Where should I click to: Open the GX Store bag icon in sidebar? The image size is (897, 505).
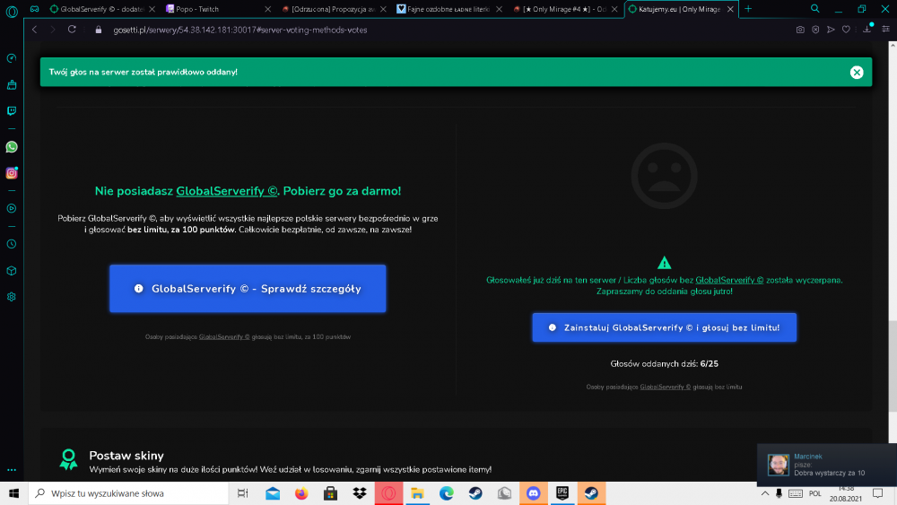pos(12,84)
